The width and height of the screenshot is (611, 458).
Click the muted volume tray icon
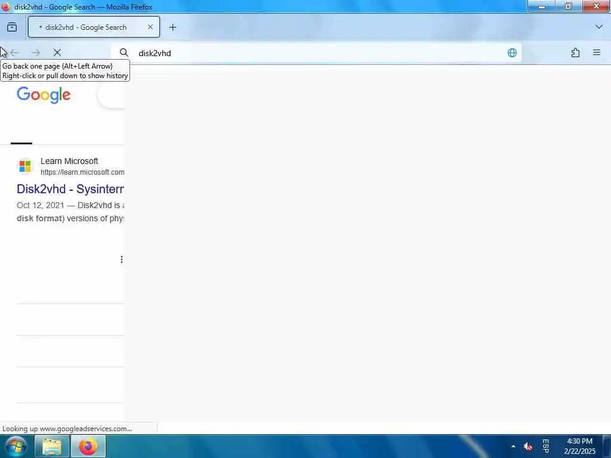528,446
